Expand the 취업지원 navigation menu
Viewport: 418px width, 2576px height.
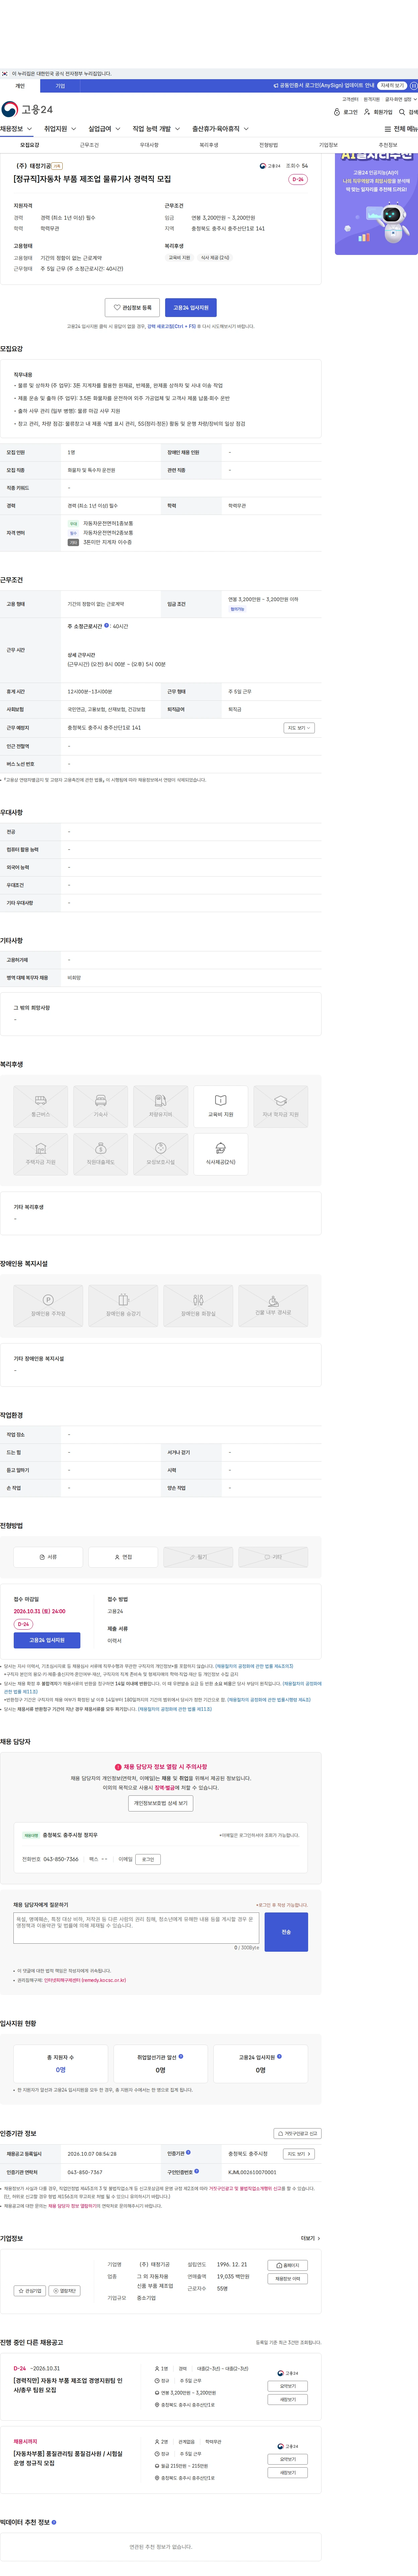coord(60,129)
